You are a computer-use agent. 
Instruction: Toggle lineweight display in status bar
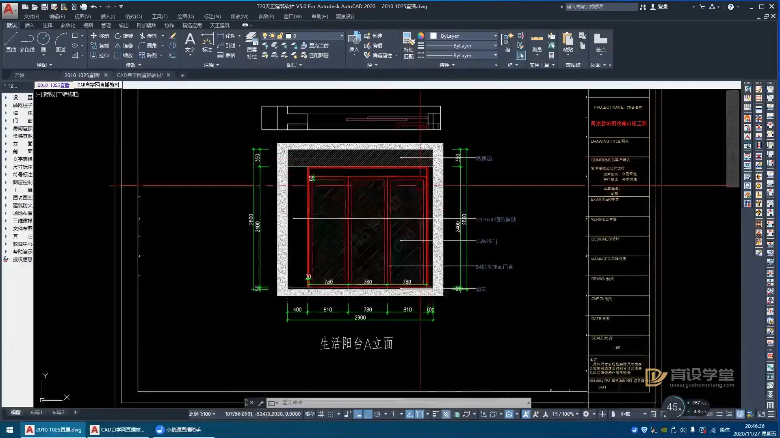pyautogui.click(x=435, y=414)
